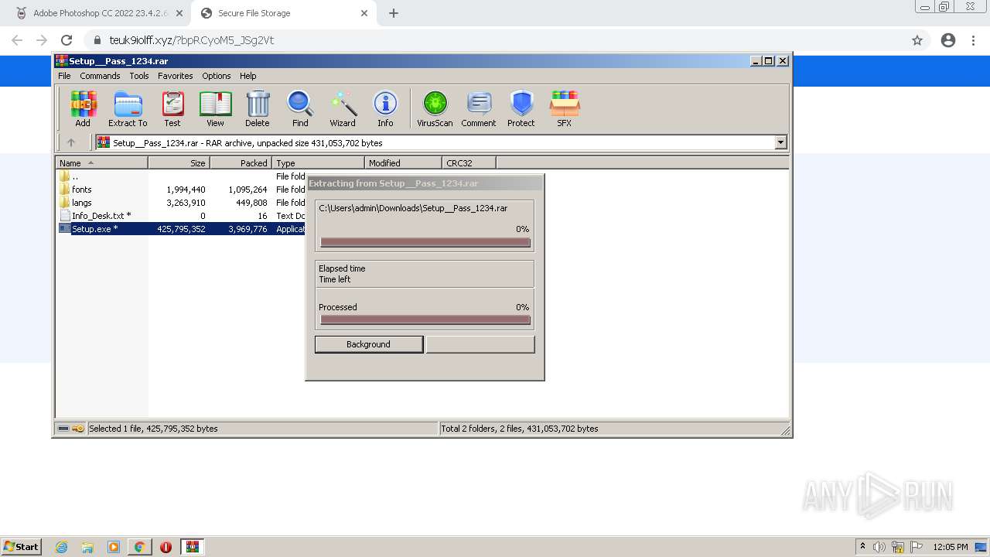Sort by the Packed column header
The width and height of the screenshot is (990, 557).
[x=241, y=163]
